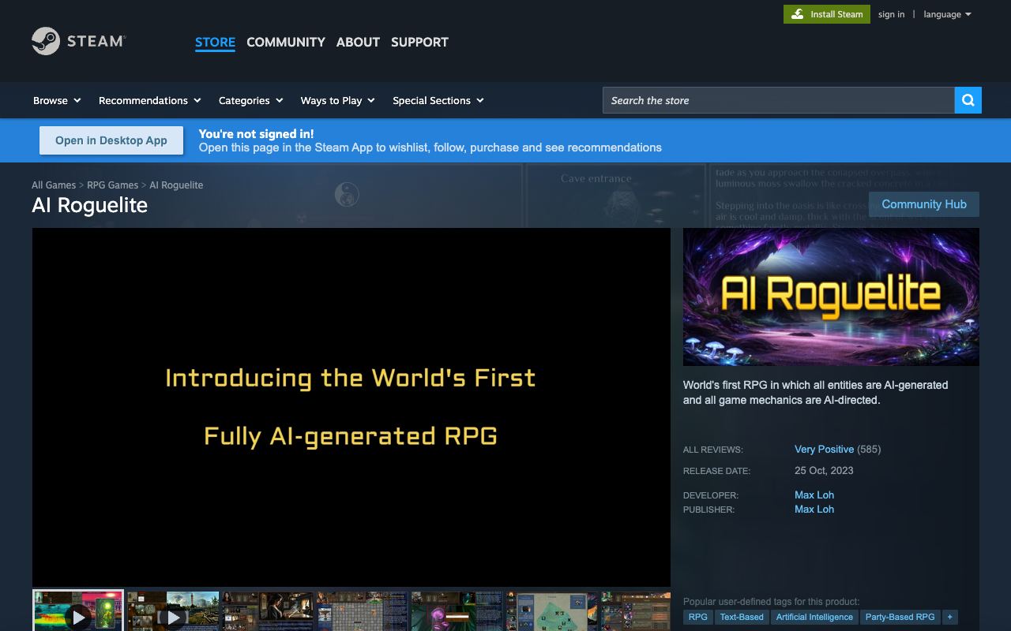Select the Artificial Intelligence tag

click(814, 617)
